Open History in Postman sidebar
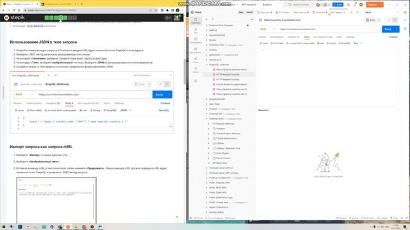 (x=195, y=70)
